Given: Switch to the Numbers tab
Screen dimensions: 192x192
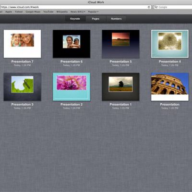Looking at the screenshot, I should point(116,19).
